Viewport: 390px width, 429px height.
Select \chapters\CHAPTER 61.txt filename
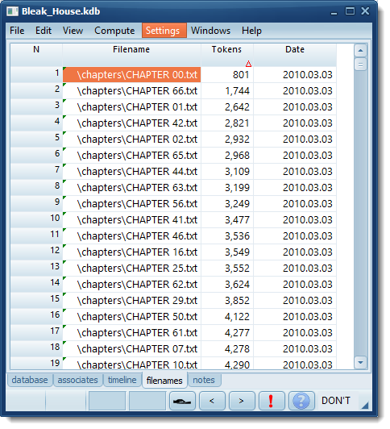[131, 333]
